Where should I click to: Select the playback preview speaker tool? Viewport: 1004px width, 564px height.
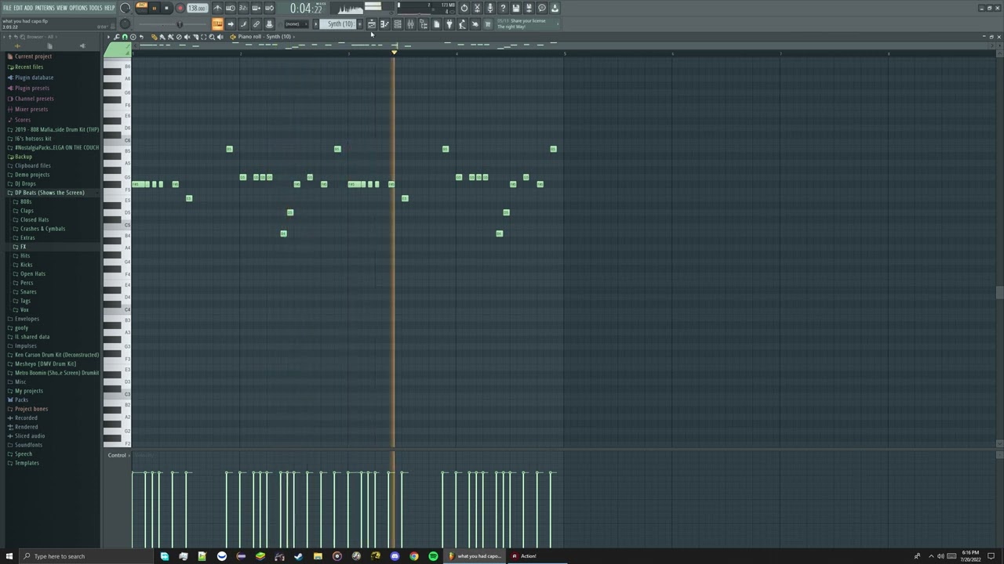coord(220,37)
